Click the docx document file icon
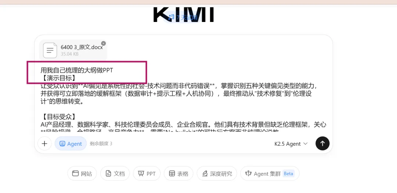 pyautogui.click(x=50, y=50)
